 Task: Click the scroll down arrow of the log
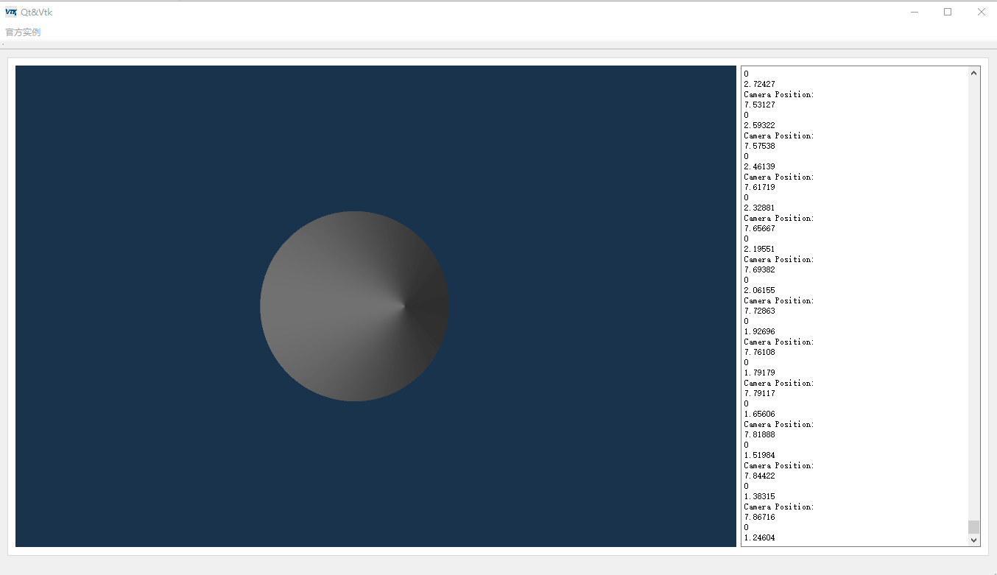point(974,540)
